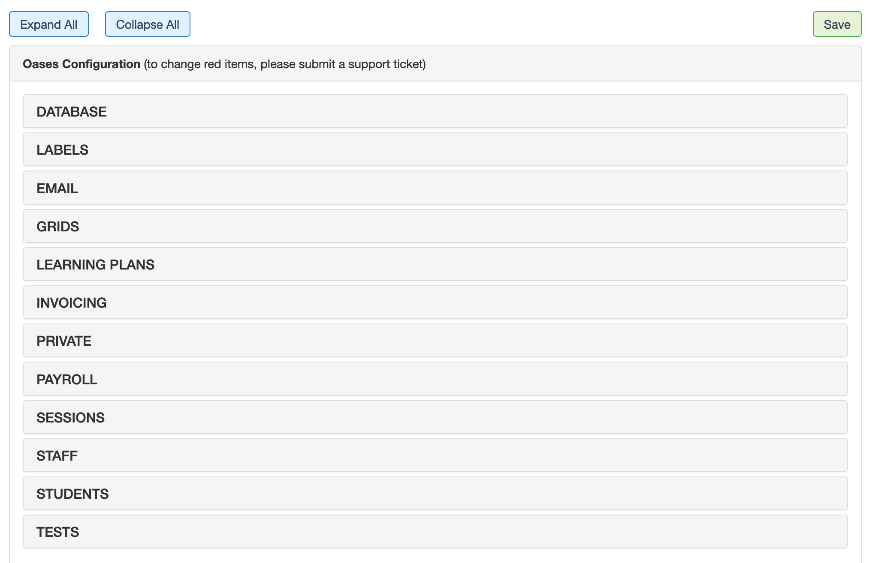The width and height of the screenshot is (869, 563).
Task: Expand the DATABASE section
Action: tap(435, 111)
